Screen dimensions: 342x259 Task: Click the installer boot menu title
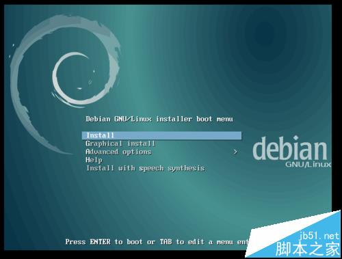tap(159, 119)
